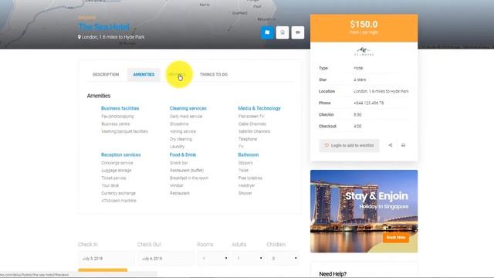
Task: Click the Business facilities heading
Action: 120,108
